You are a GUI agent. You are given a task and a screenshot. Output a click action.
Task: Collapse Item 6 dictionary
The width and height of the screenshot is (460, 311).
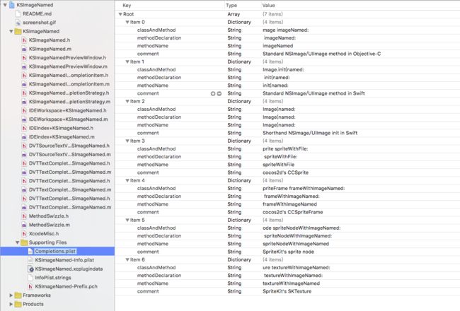[127, 259]
